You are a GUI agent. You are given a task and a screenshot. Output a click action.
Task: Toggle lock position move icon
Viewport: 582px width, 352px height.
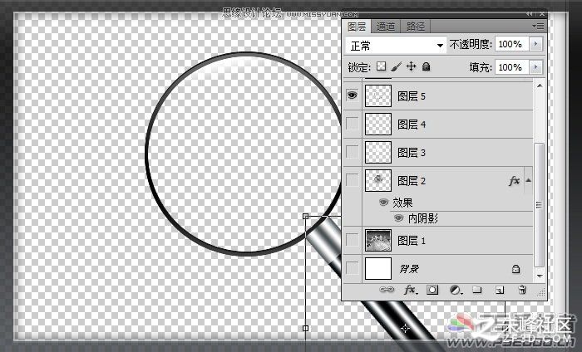[x=411, y=66]
